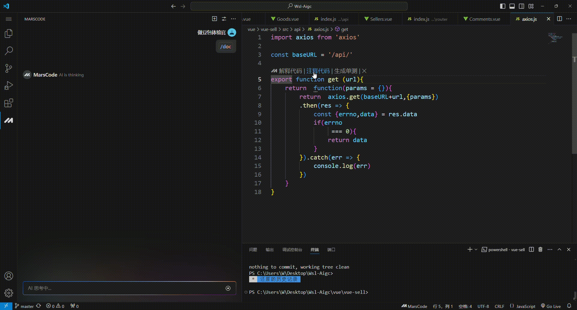
Task: Open the Run and Debug view
Action: click(x=9, y=86)
